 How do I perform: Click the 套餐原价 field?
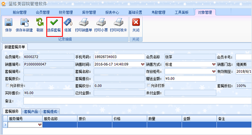pyautogui.click(x=49, y=79)
